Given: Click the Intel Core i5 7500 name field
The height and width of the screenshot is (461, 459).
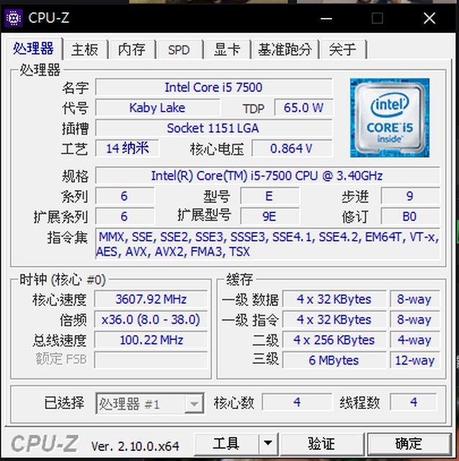Looking at the screenshot, I should pos(214,87).
